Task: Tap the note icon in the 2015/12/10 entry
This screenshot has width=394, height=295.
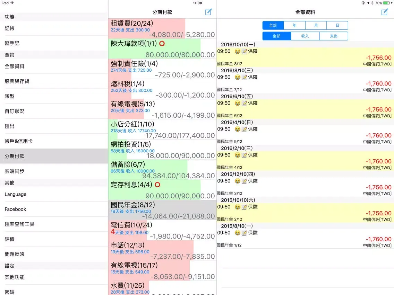Action: coord(244,181)
